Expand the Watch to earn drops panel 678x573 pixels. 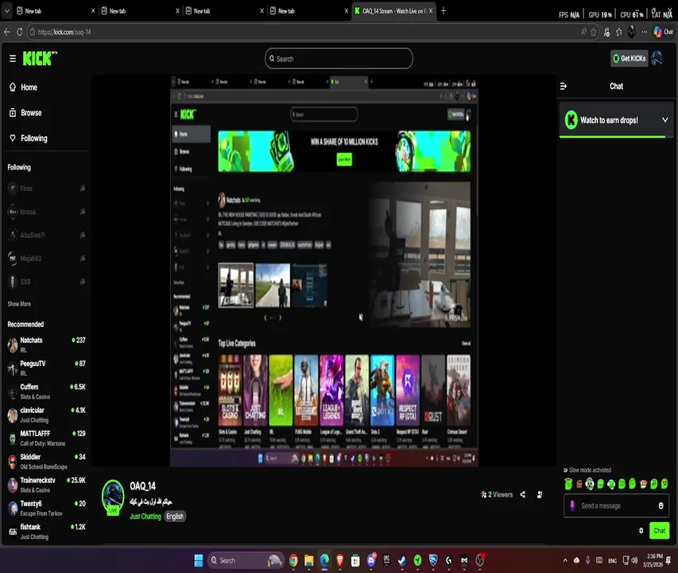tap(665, 120)
